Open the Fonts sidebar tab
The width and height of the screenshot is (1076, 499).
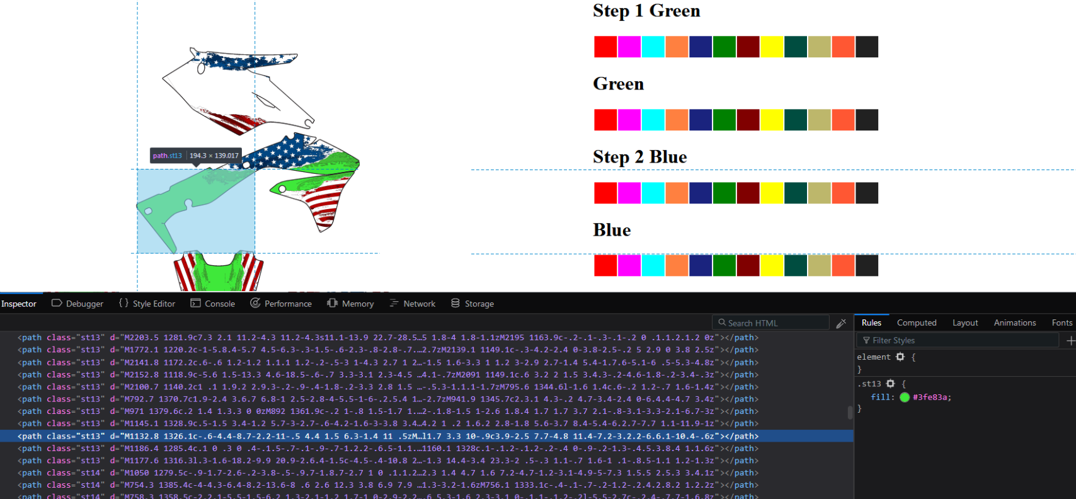(x=1062, y=323)
